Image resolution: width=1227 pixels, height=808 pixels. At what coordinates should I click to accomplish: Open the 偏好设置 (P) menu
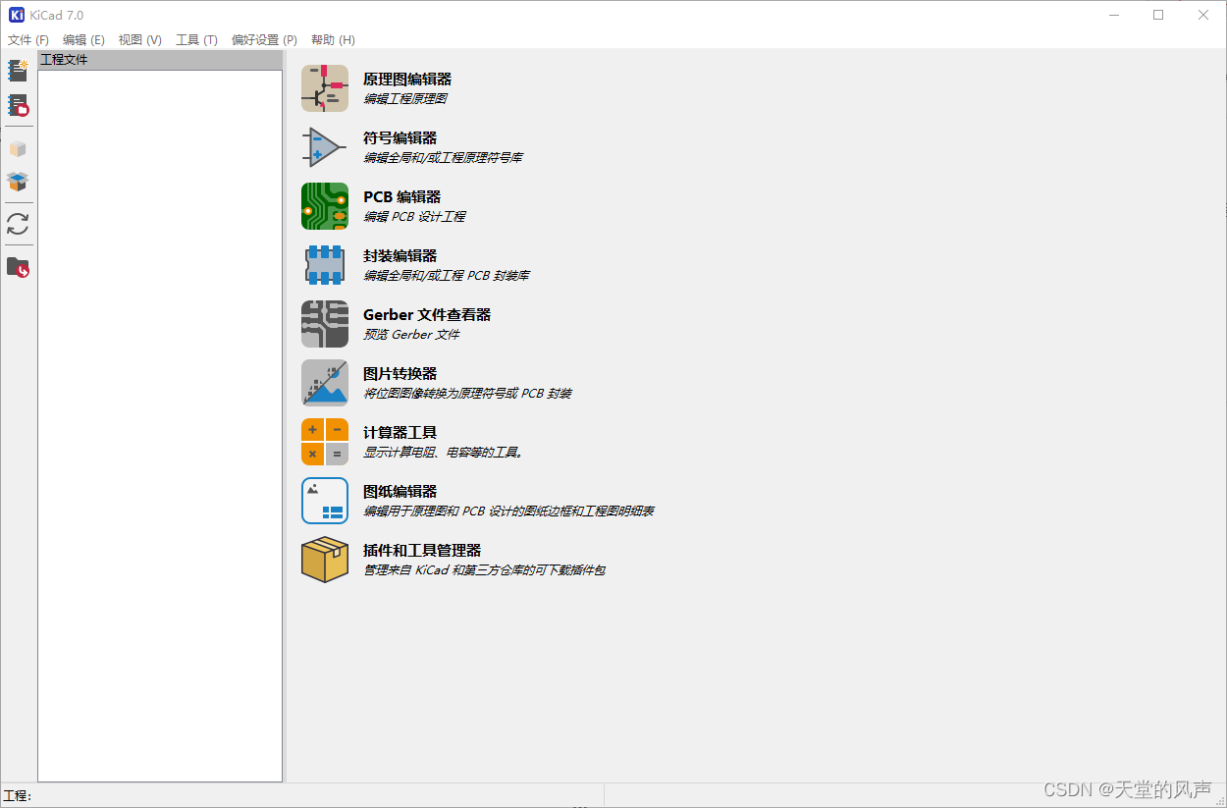264,40
